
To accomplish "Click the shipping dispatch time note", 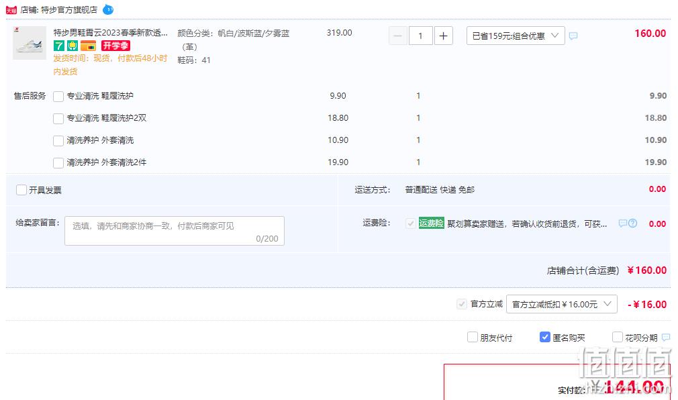I will coord(110,65).
